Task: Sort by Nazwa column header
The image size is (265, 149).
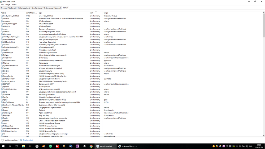Action: click(x=3, y=13)
